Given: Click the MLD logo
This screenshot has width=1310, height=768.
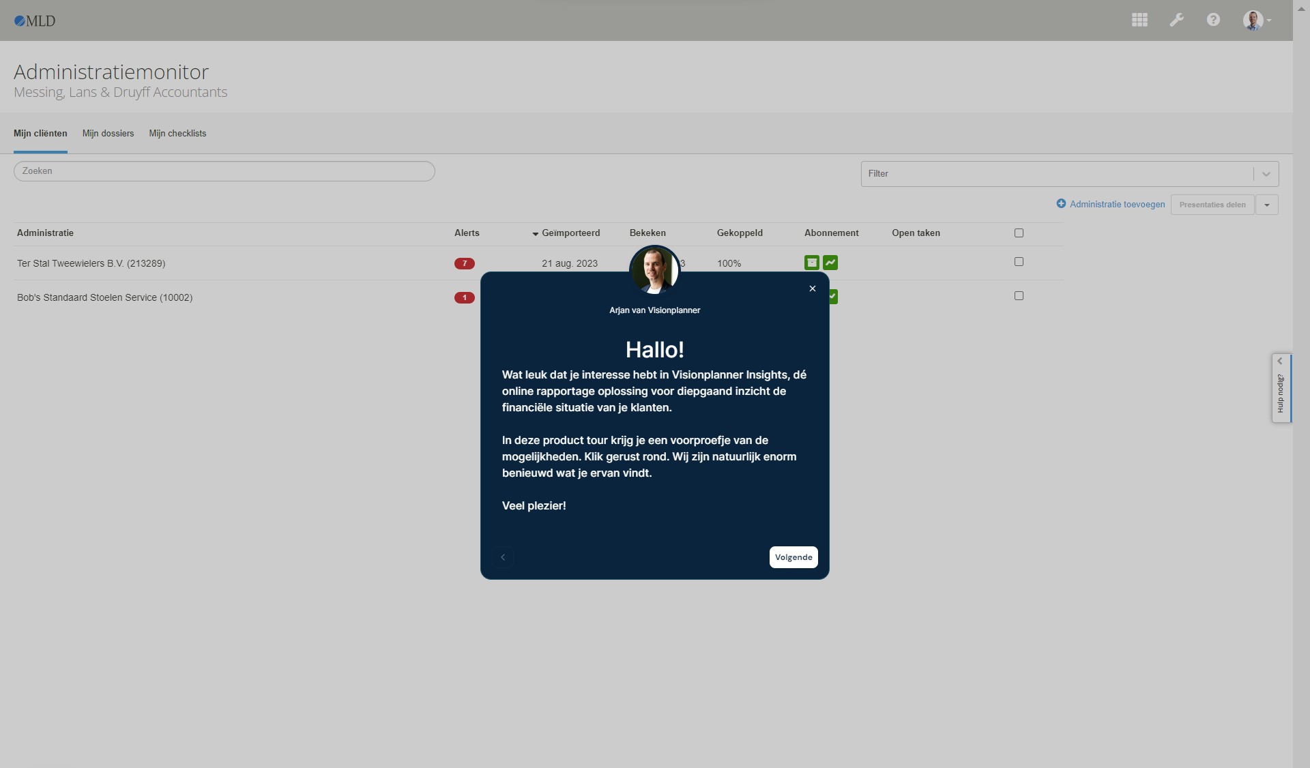Looking at the screenshot, I should (x=35, y=21).
